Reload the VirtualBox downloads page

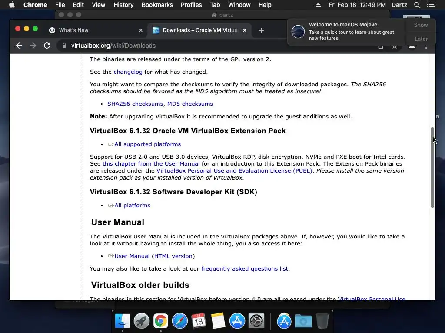pyautogui.click(x=47, y=46)
